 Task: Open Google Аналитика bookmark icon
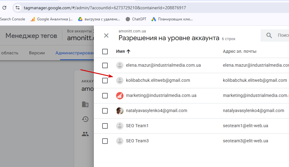[x=33, y=19]
